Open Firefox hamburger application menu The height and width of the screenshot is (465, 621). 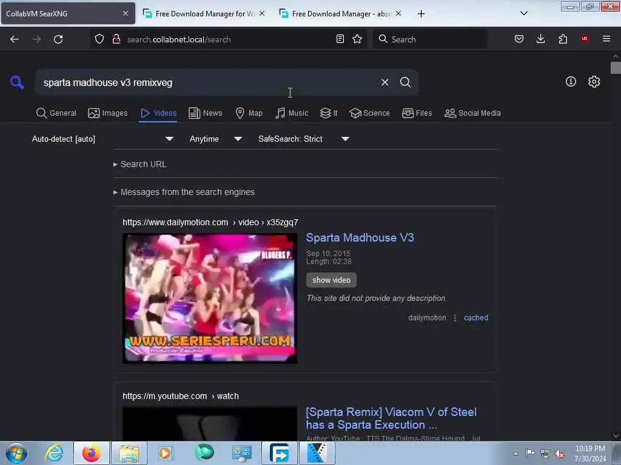[606, 39]
